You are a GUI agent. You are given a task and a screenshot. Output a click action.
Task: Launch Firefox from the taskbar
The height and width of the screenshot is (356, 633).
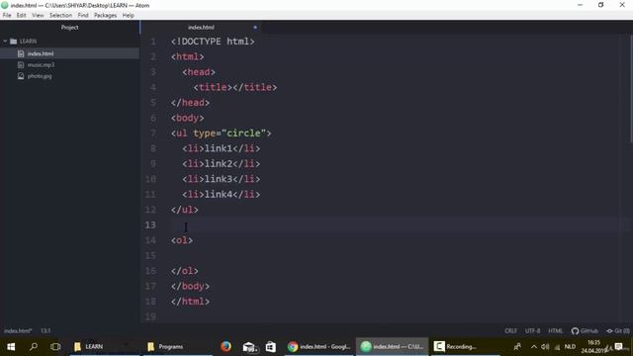click(x=226, y=347)
